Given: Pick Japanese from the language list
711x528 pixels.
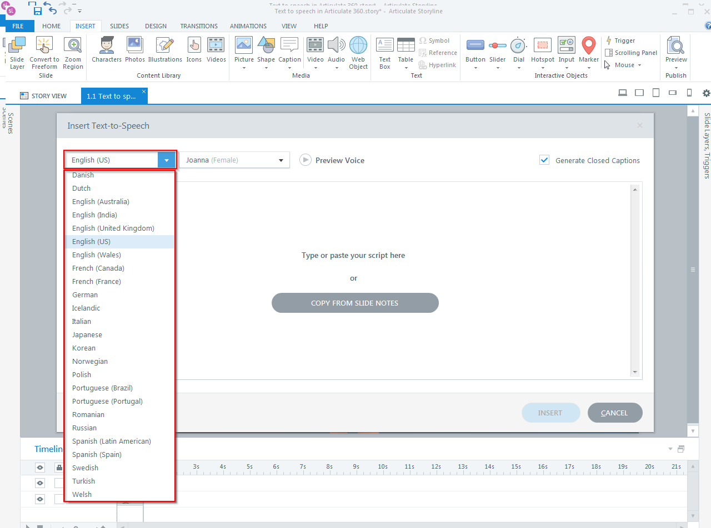Looking at the screenshot, I should pos(120,334).
